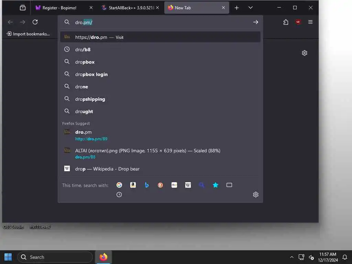Open the dro.pm/B9 Firefox Suggest result

pyautogui.click(x=160, y=135)
